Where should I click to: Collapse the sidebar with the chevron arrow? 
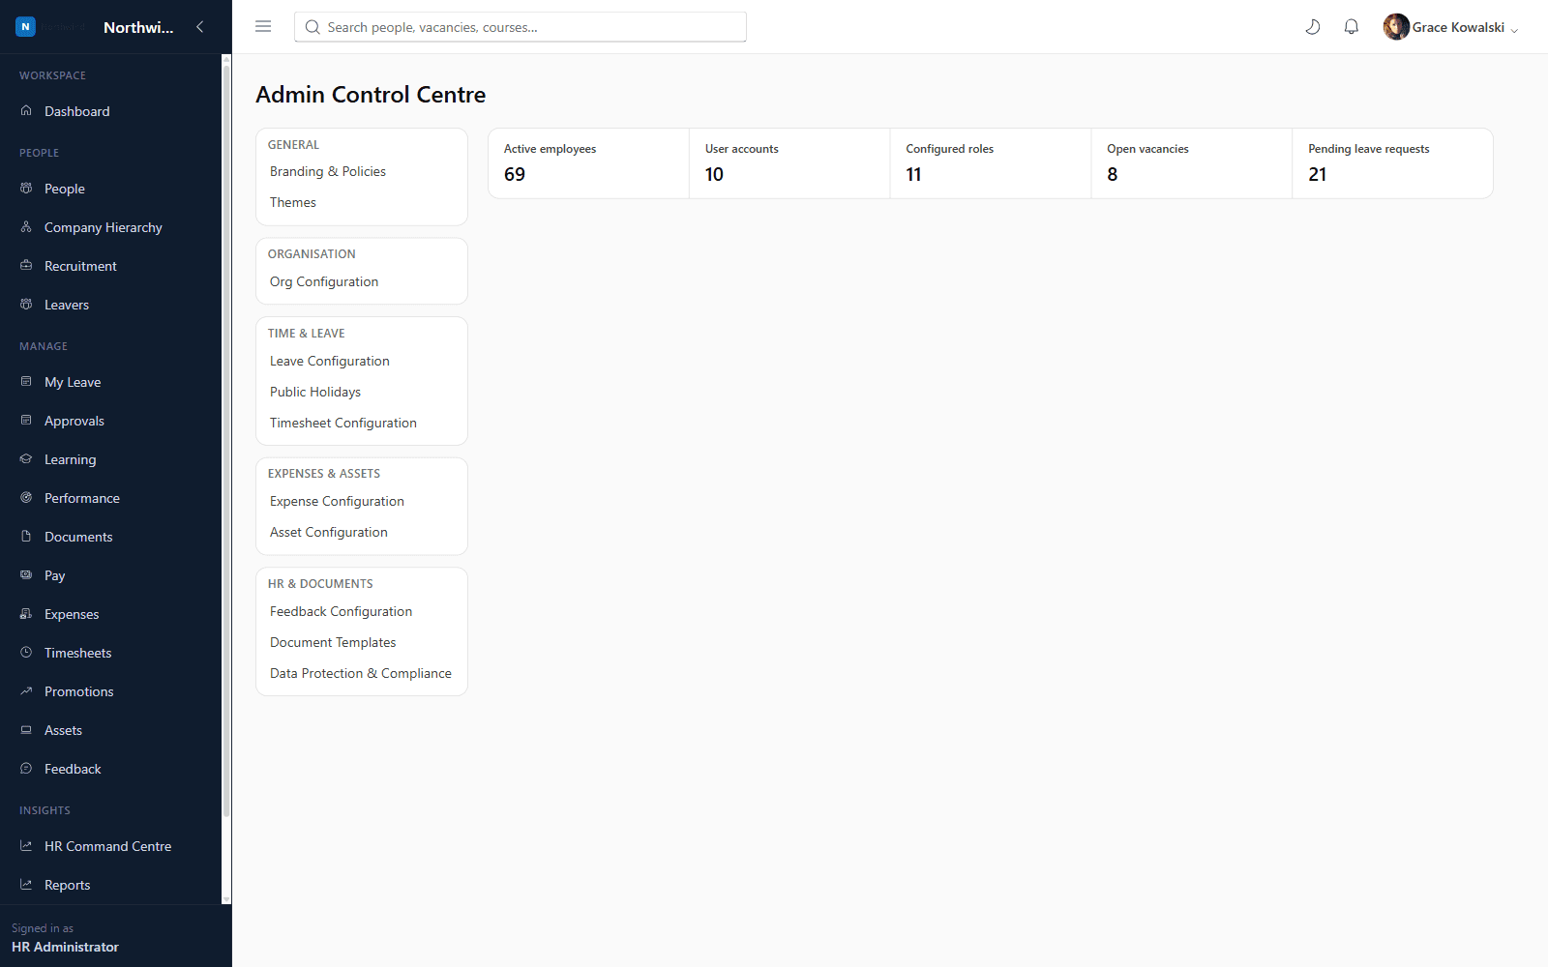pos(200,27)
